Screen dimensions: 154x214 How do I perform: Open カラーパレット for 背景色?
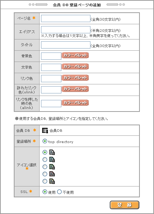[x=75, y=55]
